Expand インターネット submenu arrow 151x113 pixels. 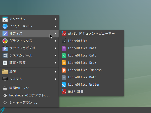tap(55, 26)
